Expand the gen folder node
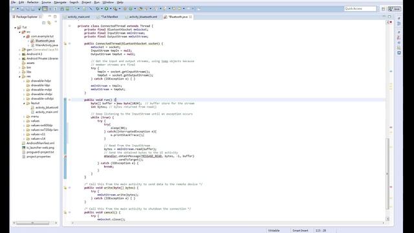This screenshot has height=233, width=414. (x=20, y=50)
